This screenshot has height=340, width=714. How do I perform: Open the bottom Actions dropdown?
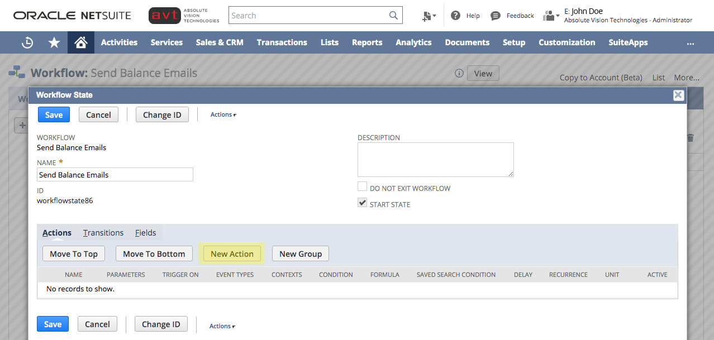(221, 325)
